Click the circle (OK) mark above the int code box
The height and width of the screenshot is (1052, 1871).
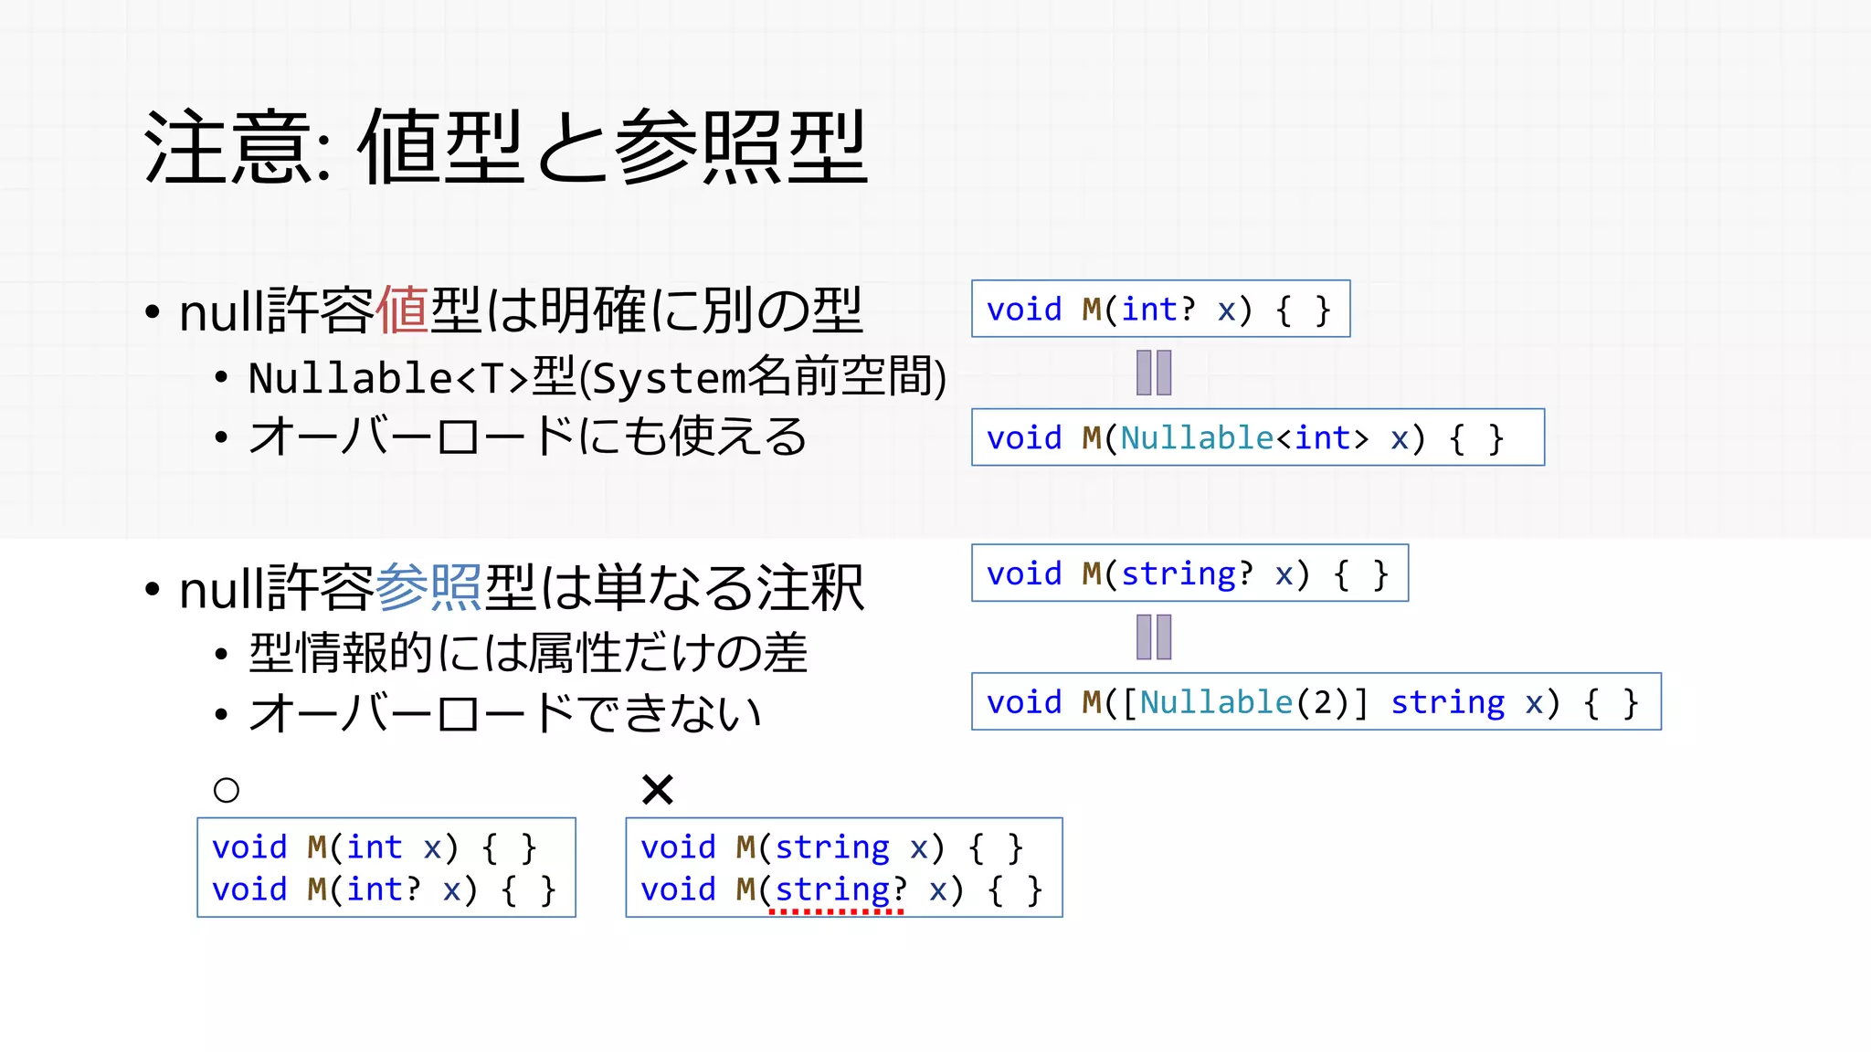(227, 790)
